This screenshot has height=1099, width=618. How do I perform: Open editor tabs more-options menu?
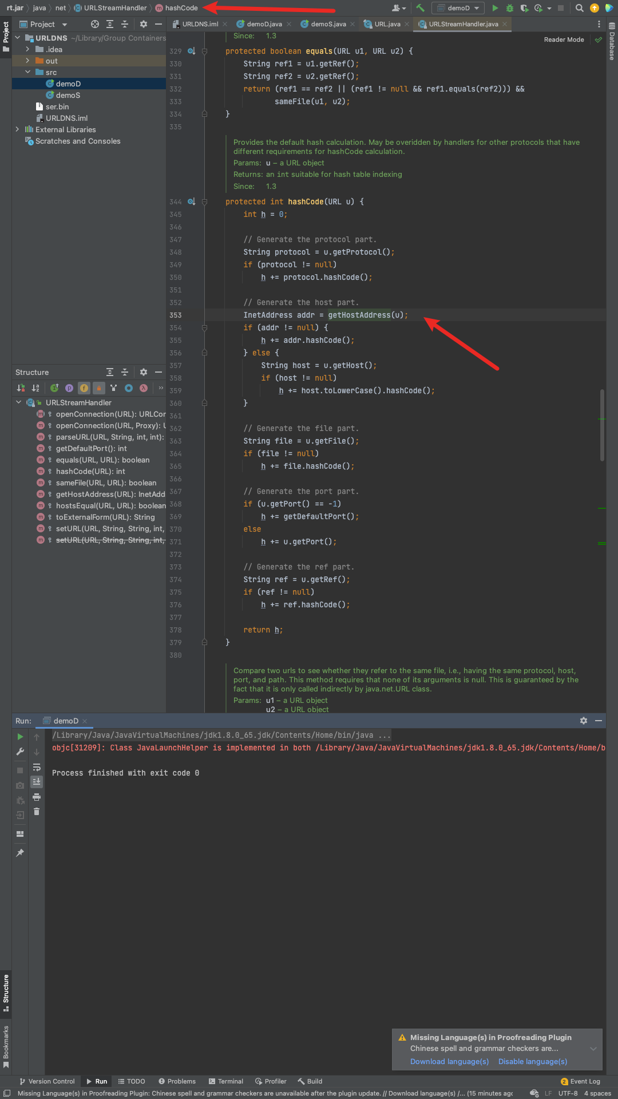pos(599,24)
